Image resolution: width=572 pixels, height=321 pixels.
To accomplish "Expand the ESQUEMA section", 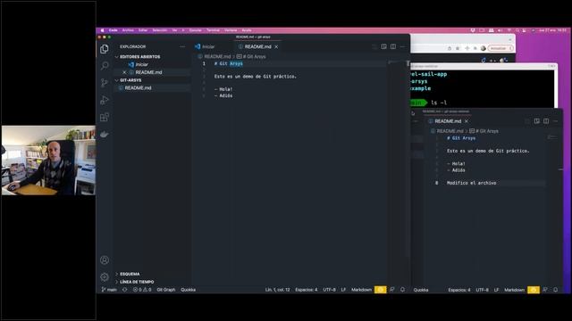I will point(130,274).
